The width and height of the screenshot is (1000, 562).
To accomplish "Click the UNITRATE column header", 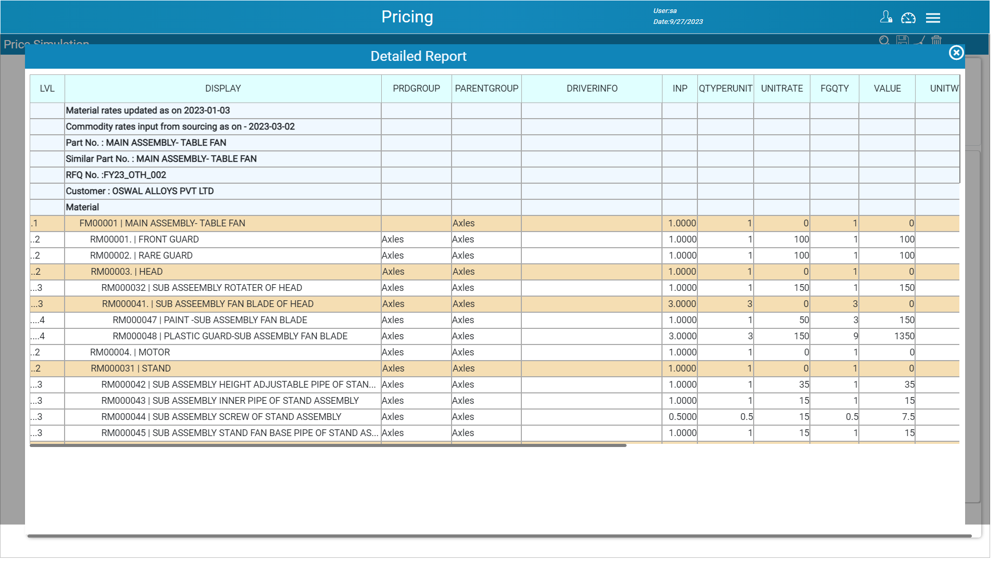I will 781,88.
